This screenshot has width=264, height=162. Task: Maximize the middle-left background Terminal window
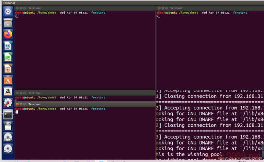pos(25,93)
